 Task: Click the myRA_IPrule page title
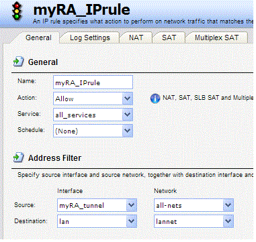pos(81,10)
